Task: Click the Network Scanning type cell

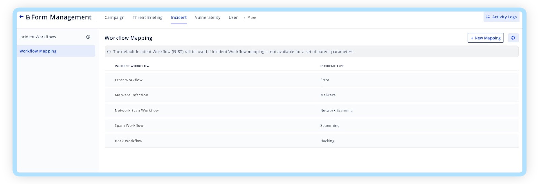Action: tap(337, 110)
